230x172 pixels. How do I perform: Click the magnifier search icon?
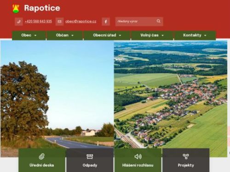(159, 21)
